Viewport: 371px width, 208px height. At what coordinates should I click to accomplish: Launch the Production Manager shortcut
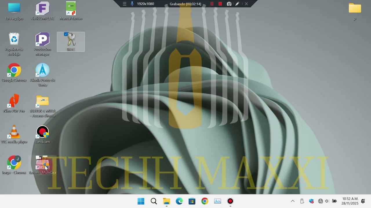42,44
